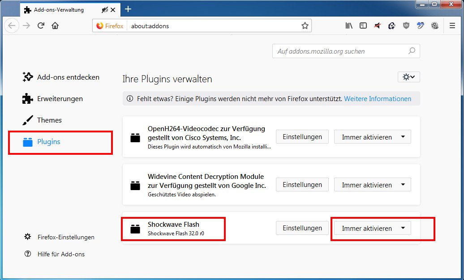Viewport: 464px width, 280px height.
Task: Click the Erweiterungen puzzle icon
Action: click(x=27, y=99)
